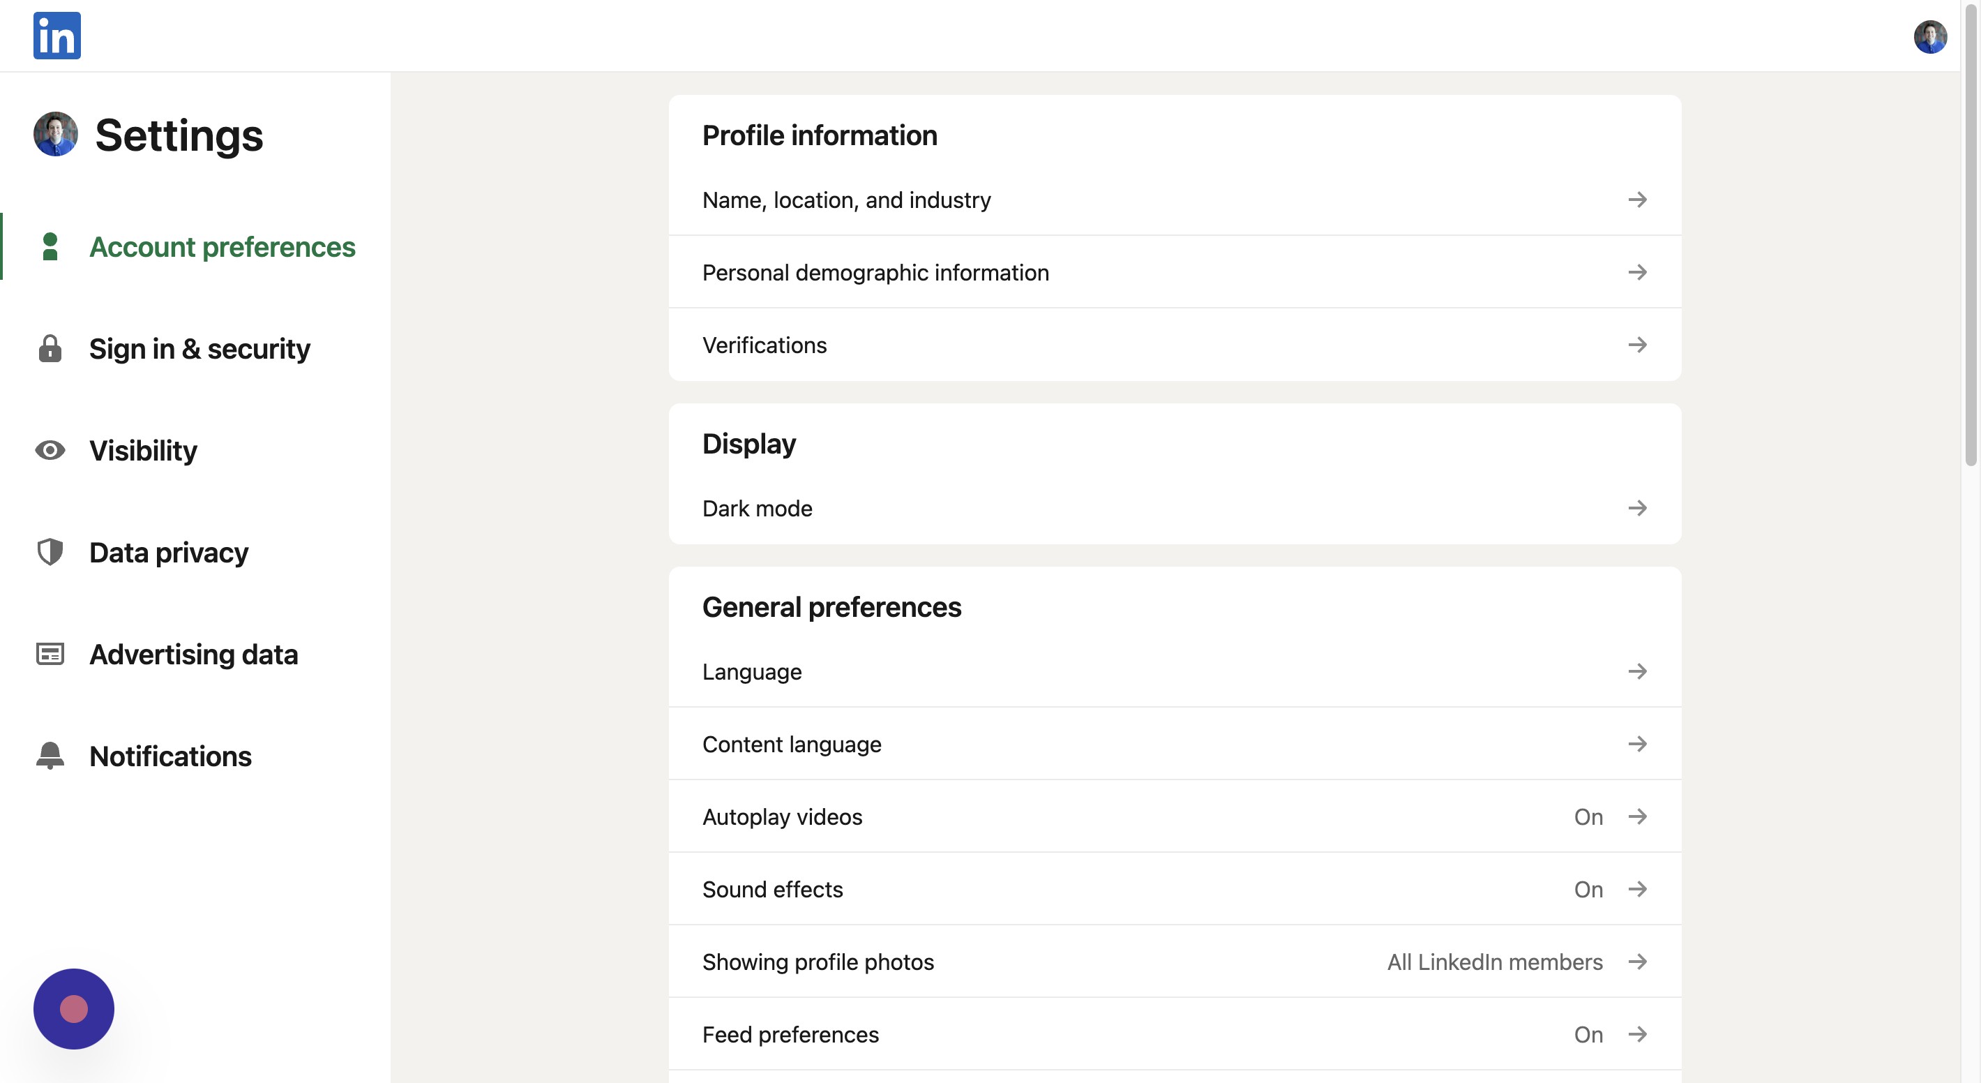Expand the Dark mode arrow
The image size is (1981, 1083).
(1637, 509)
